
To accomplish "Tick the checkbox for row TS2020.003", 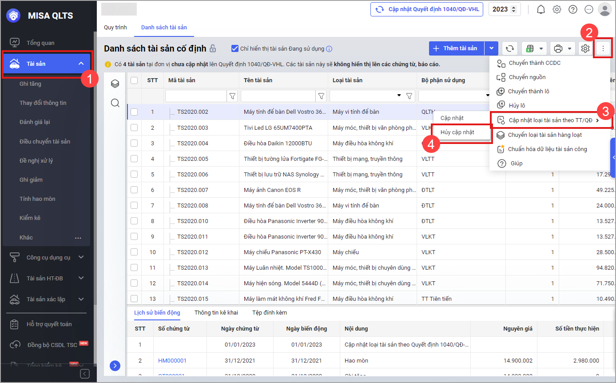I will 134,128.
